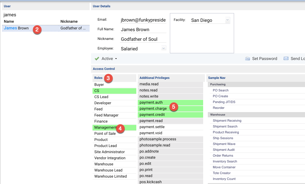Toggle the Finance role
This screenshot has height=184, width=305.
pos(114,121)
